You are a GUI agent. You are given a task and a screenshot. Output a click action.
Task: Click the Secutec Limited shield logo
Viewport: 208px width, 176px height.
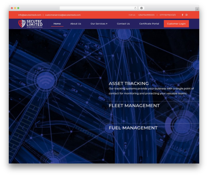coord(30,24)
